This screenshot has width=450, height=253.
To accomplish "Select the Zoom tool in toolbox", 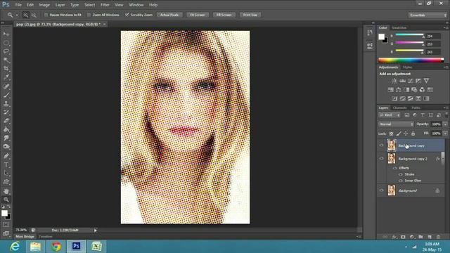I will pyautogui.click(x=6, y=200).
